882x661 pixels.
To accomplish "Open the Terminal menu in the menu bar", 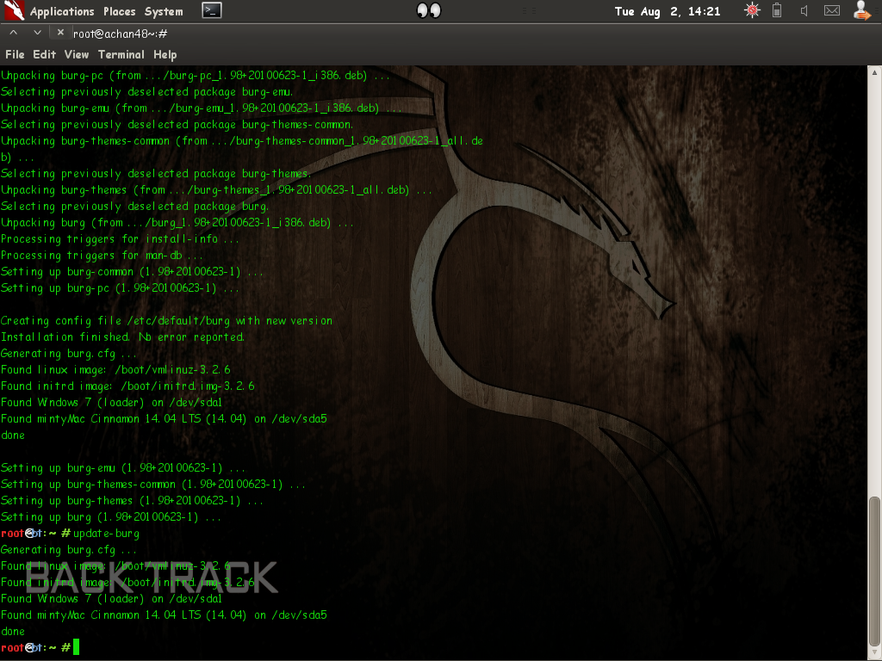I will pyautogui.click(x=121, y=53).
